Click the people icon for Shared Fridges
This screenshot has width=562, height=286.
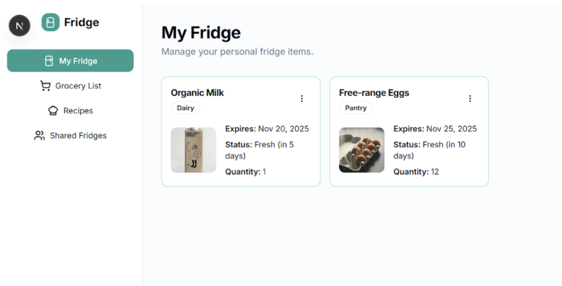[40, 136]
